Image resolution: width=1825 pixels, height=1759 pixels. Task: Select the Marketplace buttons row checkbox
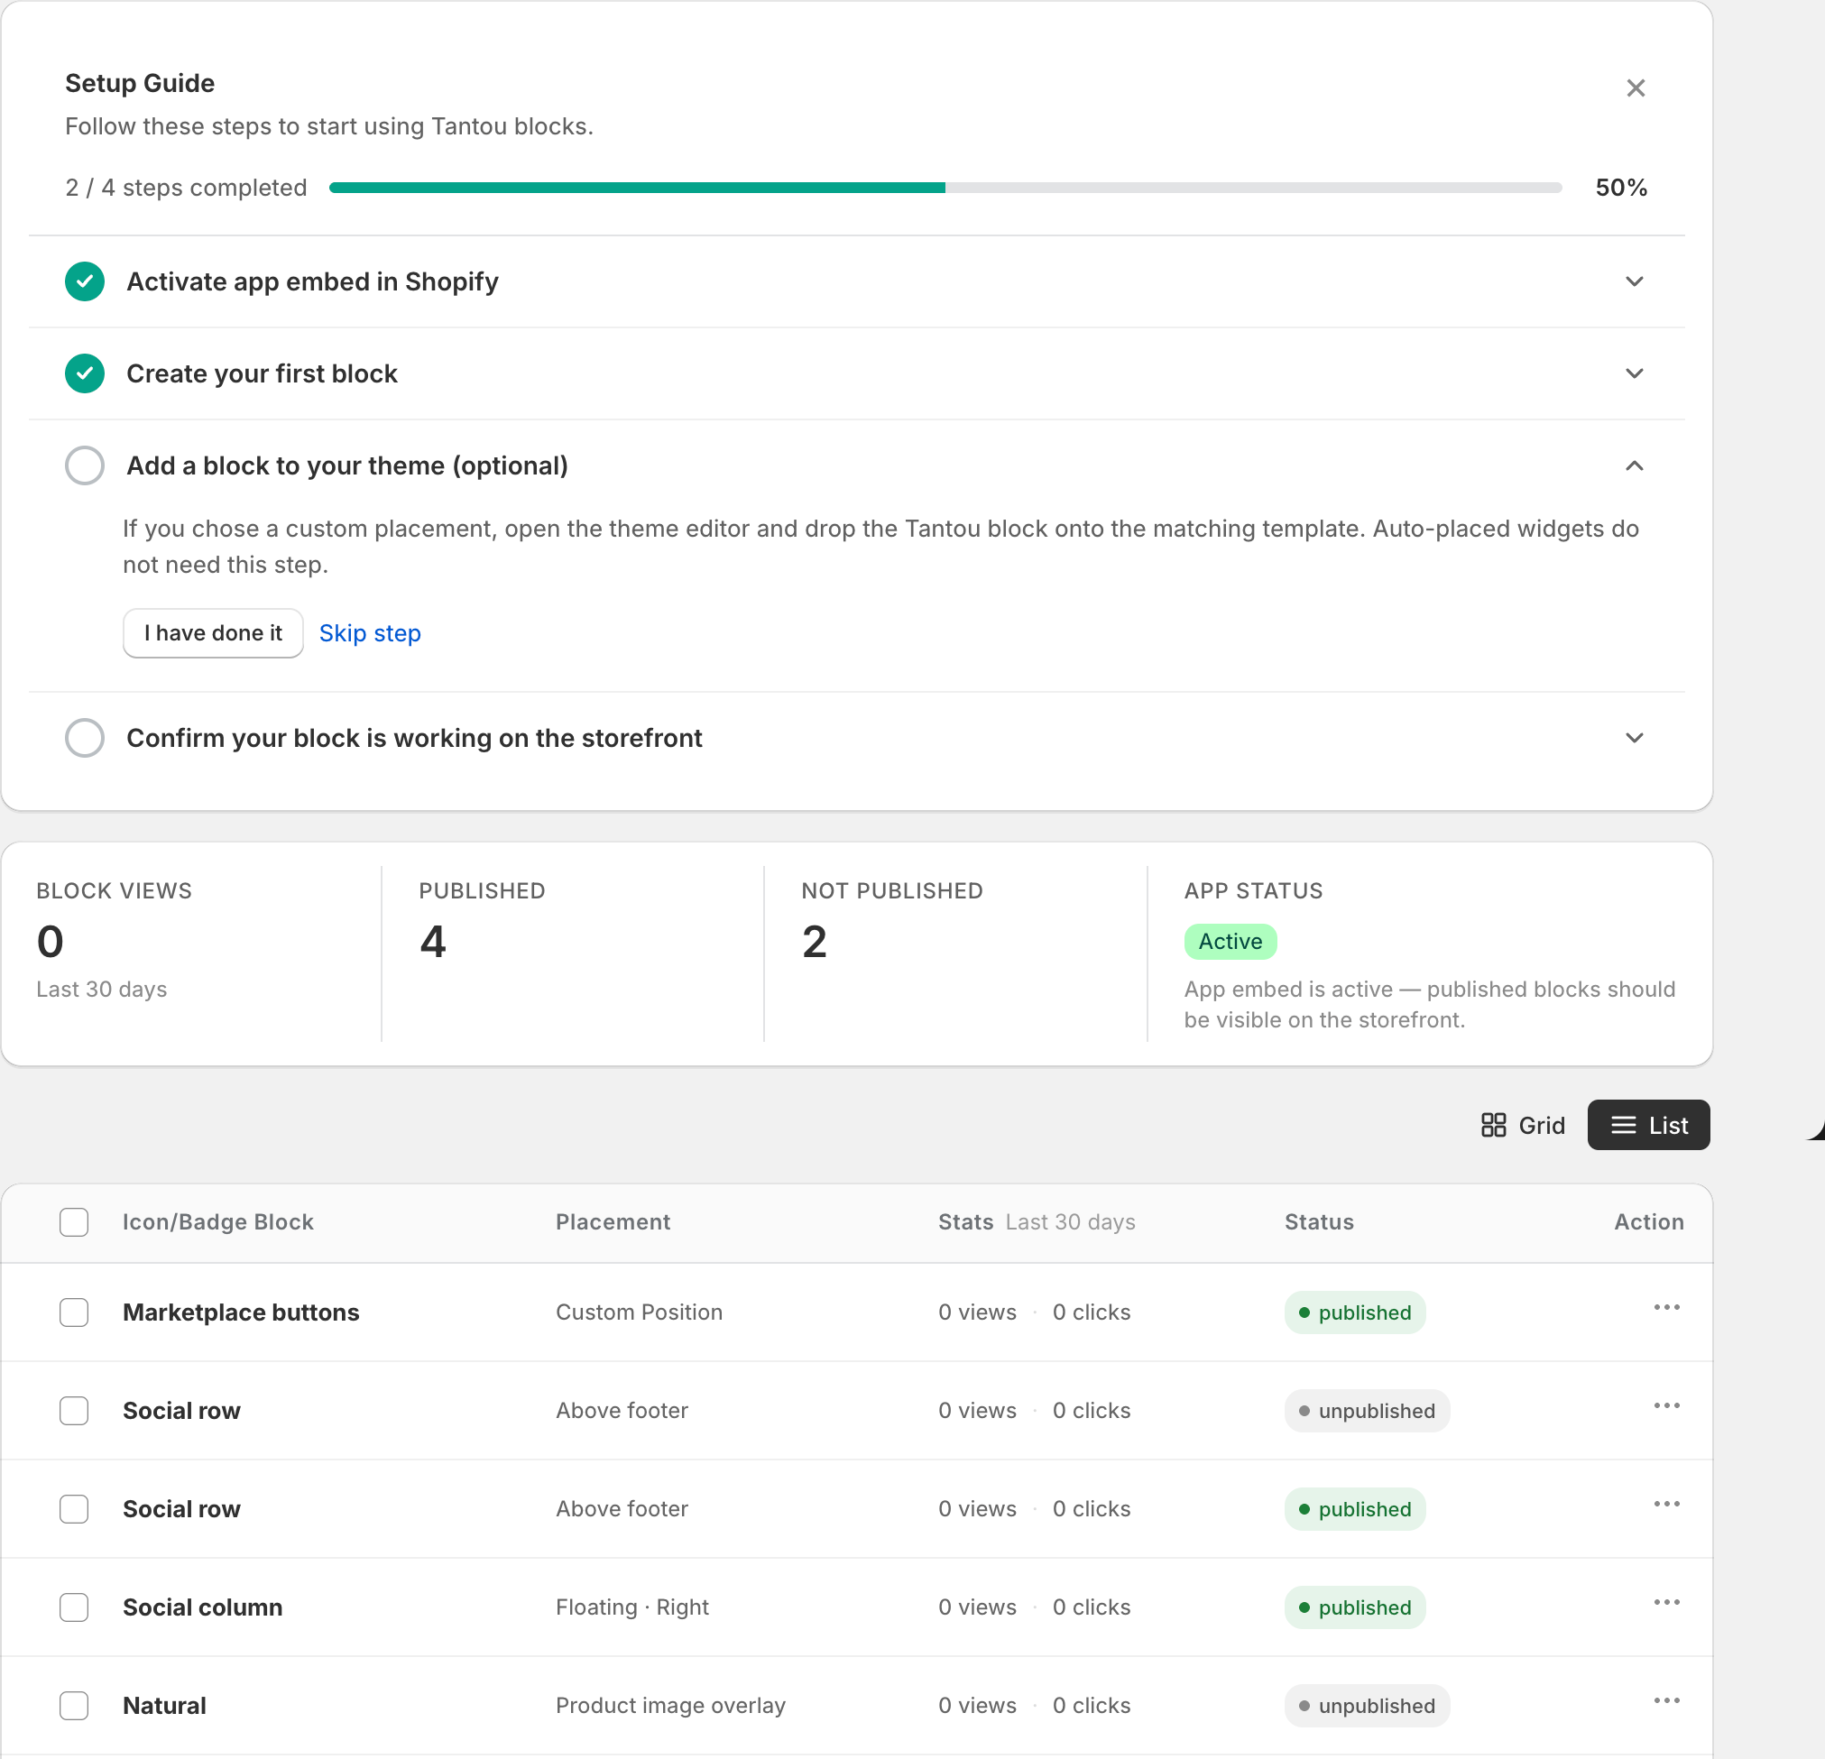[x=74, y=1312]
